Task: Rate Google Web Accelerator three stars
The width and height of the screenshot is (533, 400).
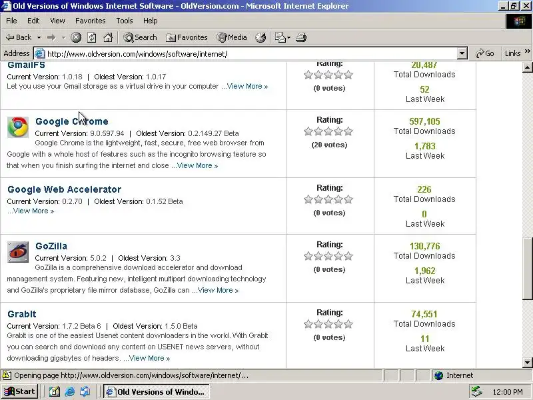Action: coord(328,199)
